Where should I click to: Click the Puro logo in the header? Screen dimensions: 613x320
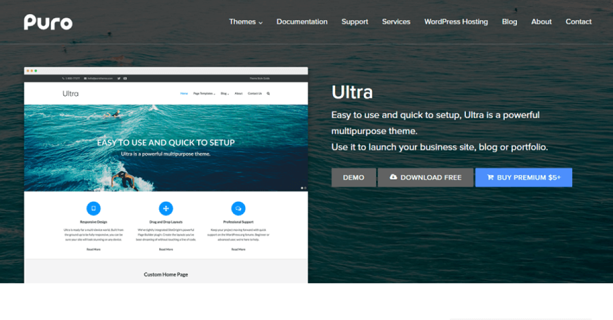point(48,22)
